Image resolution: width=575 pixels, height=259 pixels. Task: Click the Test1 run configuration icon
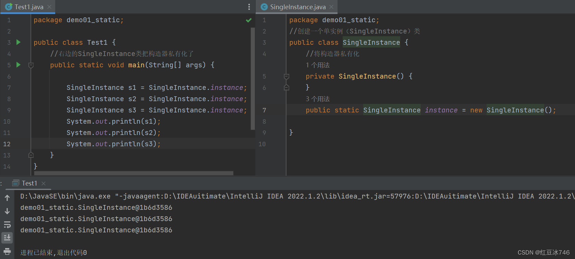[16, 183]
